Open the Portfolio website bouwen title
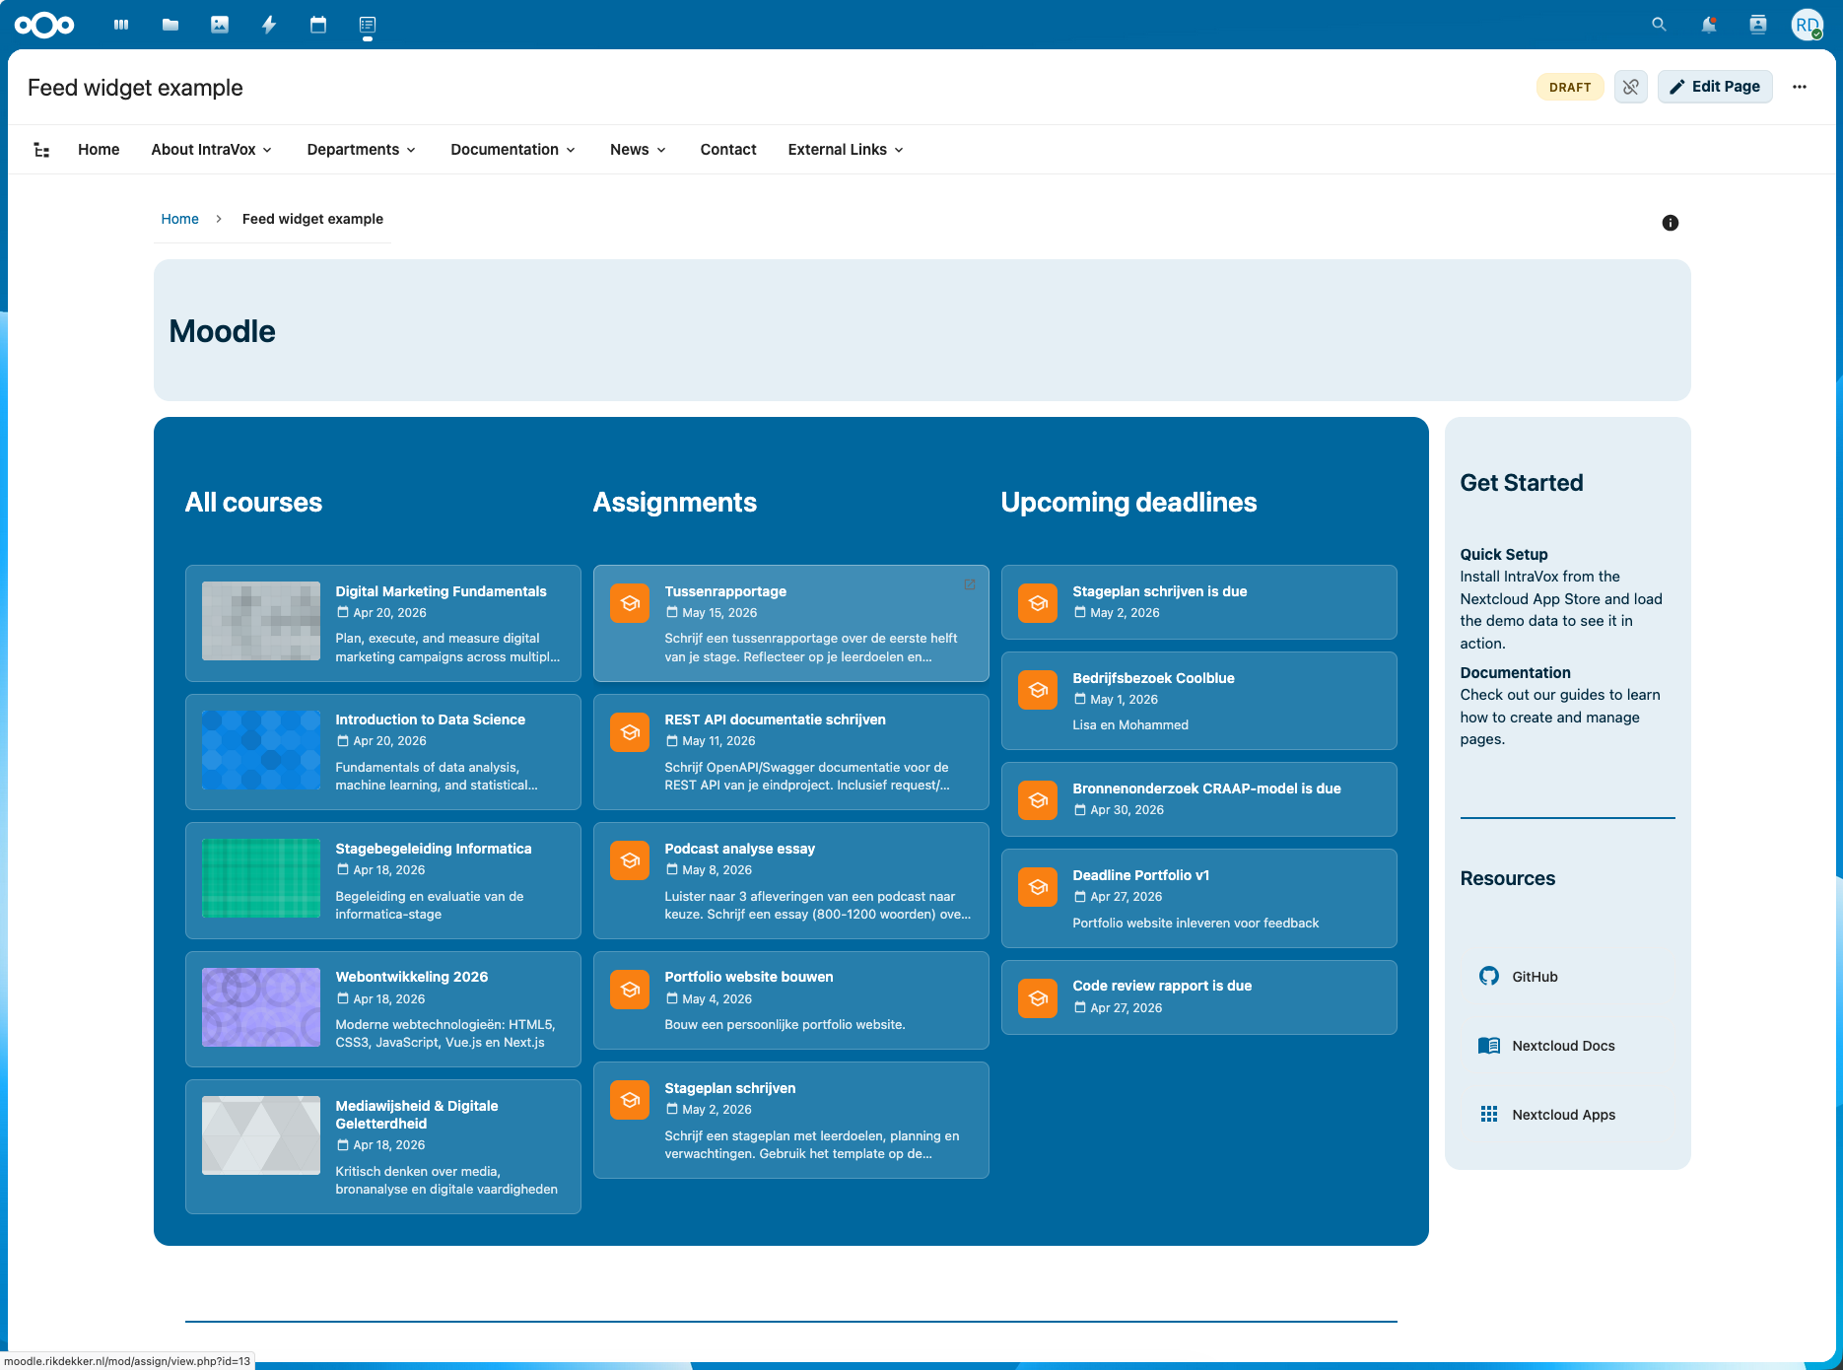This screenshot has width=1843, height=1370. pyautogui.click(x=749, y=977)
